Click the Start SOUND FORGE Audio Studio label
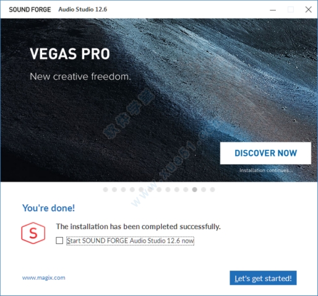The image size is (318, 296). click(x=130, y=241)
